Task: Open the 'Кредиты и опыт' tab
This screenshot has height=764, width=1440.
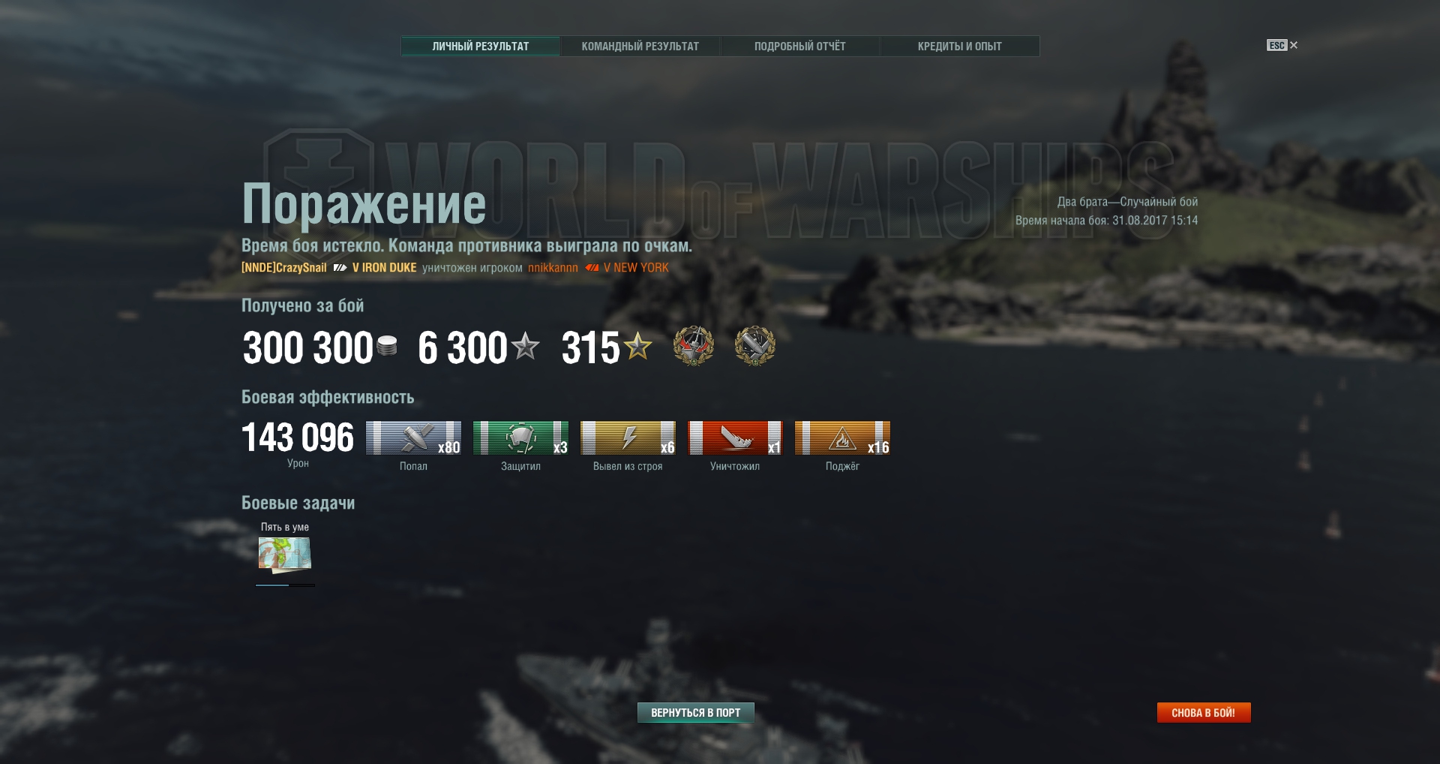Action: pyautogui.click(x=960, y=47)
